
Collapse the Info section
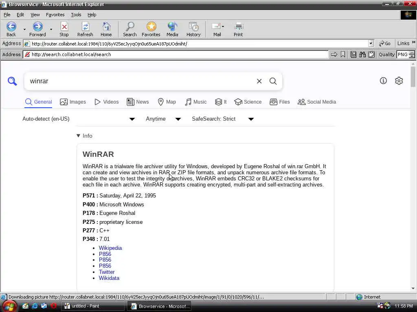tap(84, 136)
